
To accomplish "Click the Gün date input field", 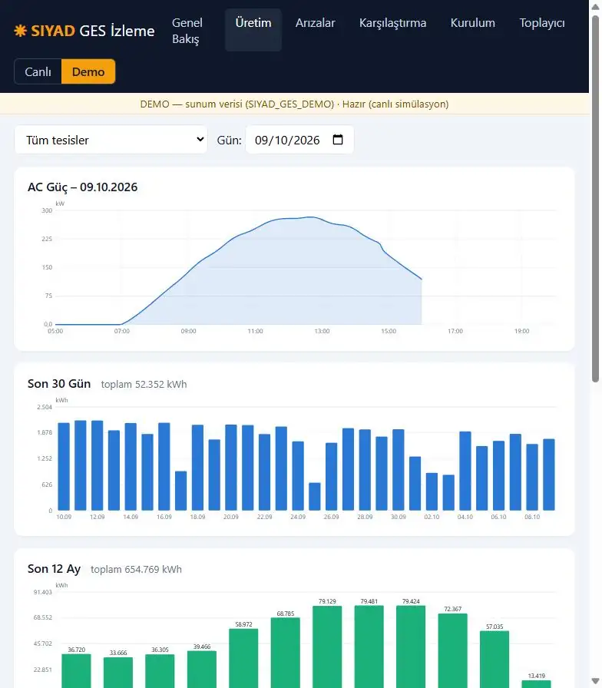I will coord(299,140).
